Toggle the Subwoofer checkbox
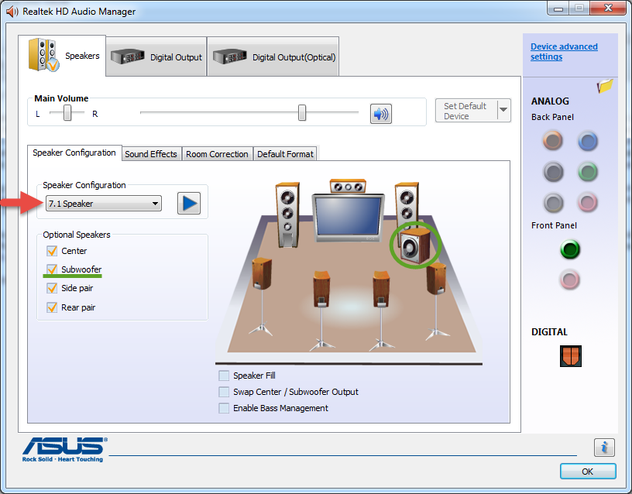632x494 pixels. point(52,269)
